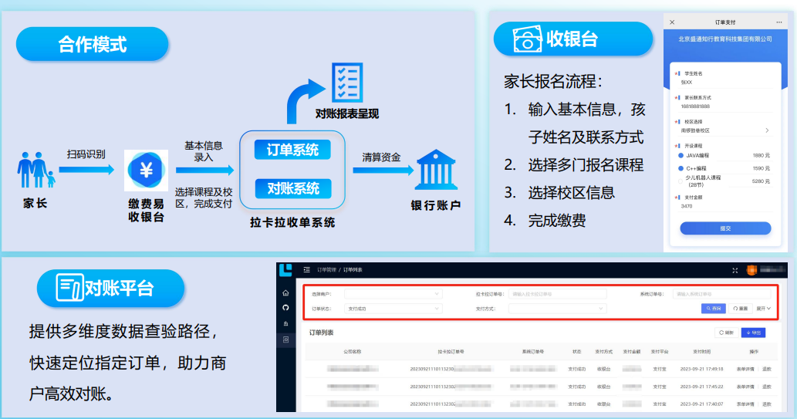
Task: Open the 校区选择 campus chevron
Action: pos(767,130)
